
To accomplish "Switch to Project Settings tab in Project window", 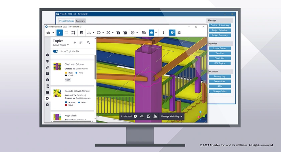I will (x=67, y=21).
